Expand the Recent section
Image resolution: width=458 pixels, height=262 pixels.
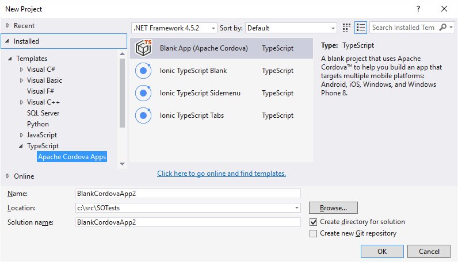8,26
